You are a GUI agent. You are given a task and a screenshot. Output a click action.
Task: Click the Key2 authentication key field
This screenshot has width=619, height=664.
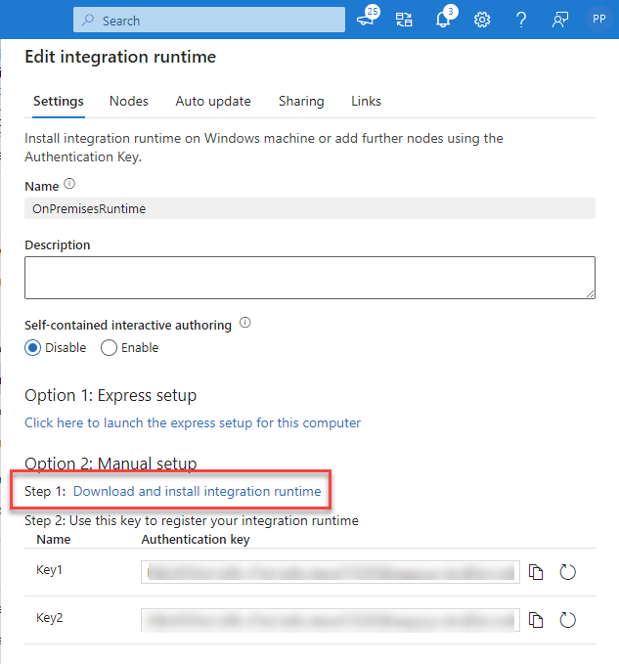tap(331, 620)
